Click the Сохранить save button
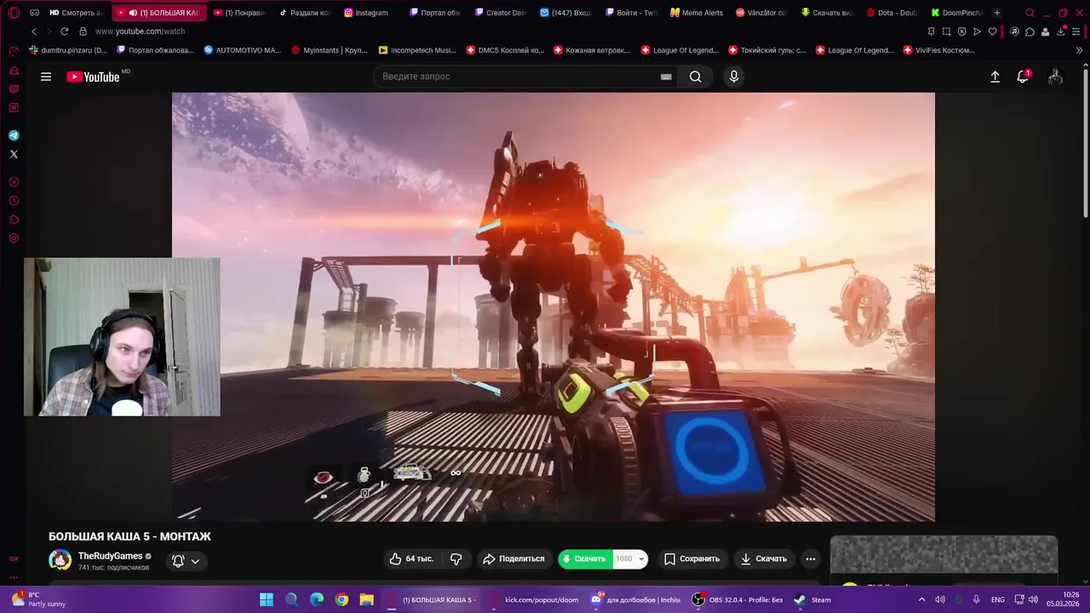Image resolution: width=1090 pixels, height=613 pixels. coord(691,559)
